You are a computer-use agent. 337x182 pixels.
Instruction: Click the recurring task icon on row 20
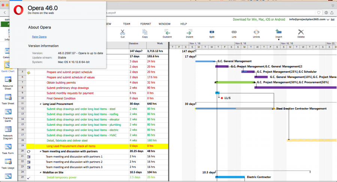point(28,152)
